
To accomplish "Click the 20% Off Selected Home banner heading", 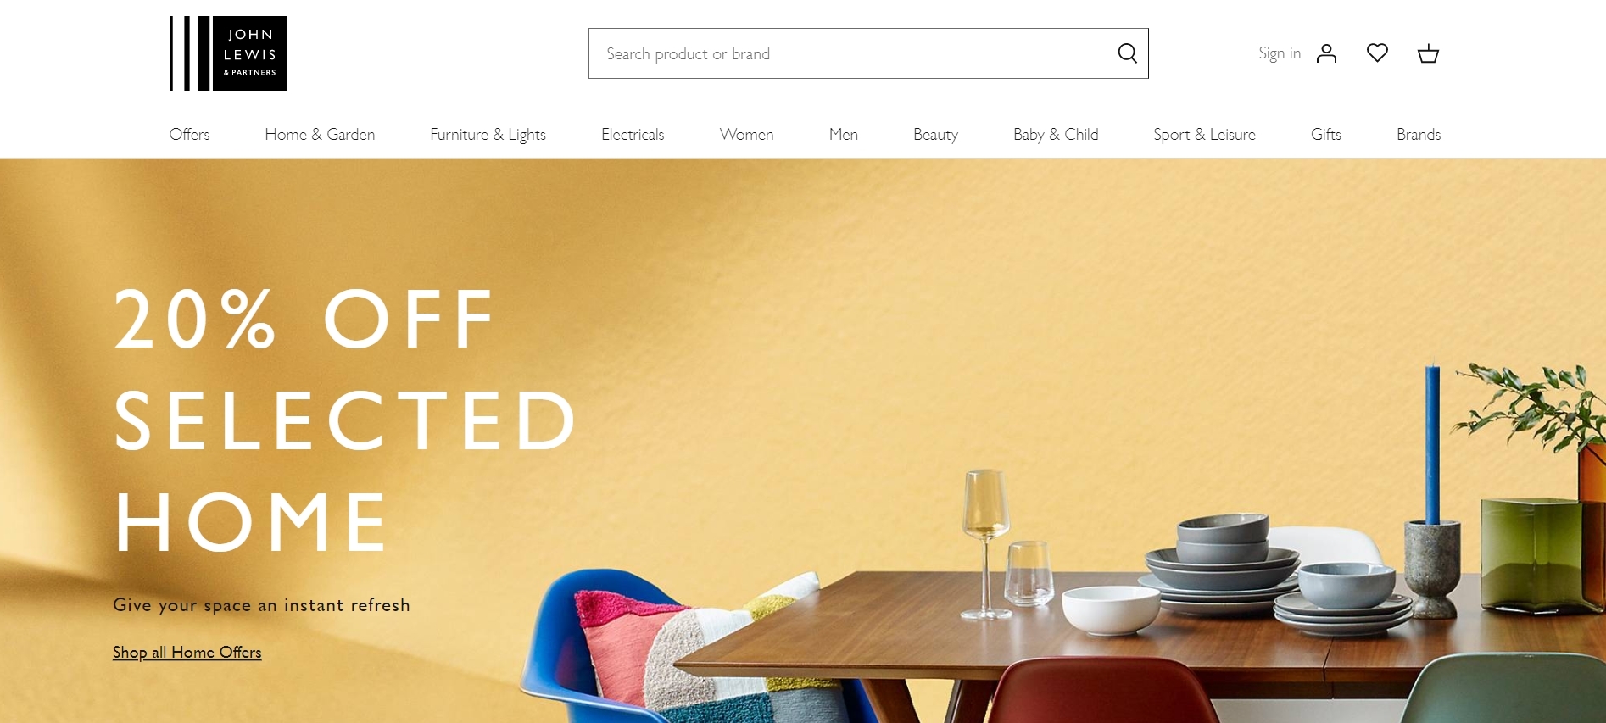I will pyautogui.click(x=345, y=420).
